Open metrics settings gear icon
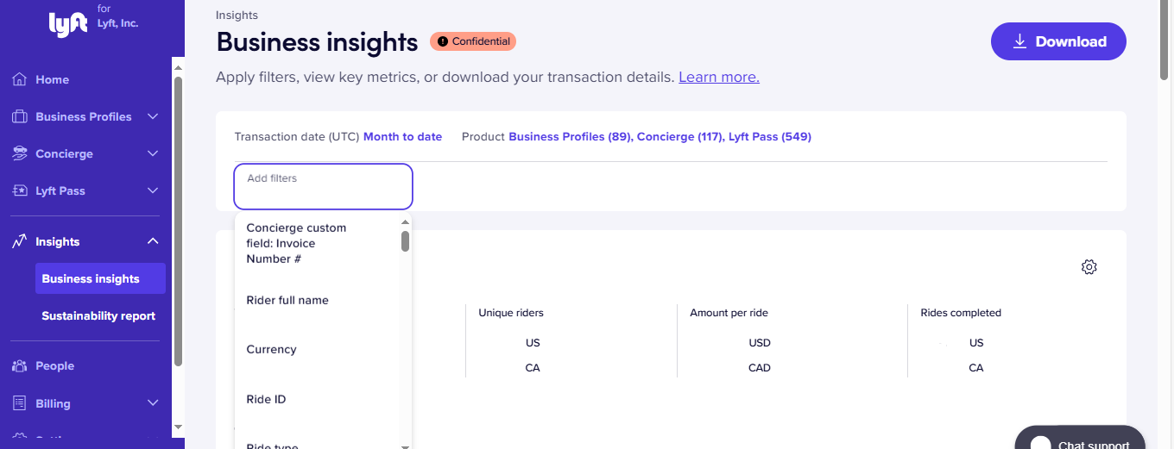 point(1089,267)
